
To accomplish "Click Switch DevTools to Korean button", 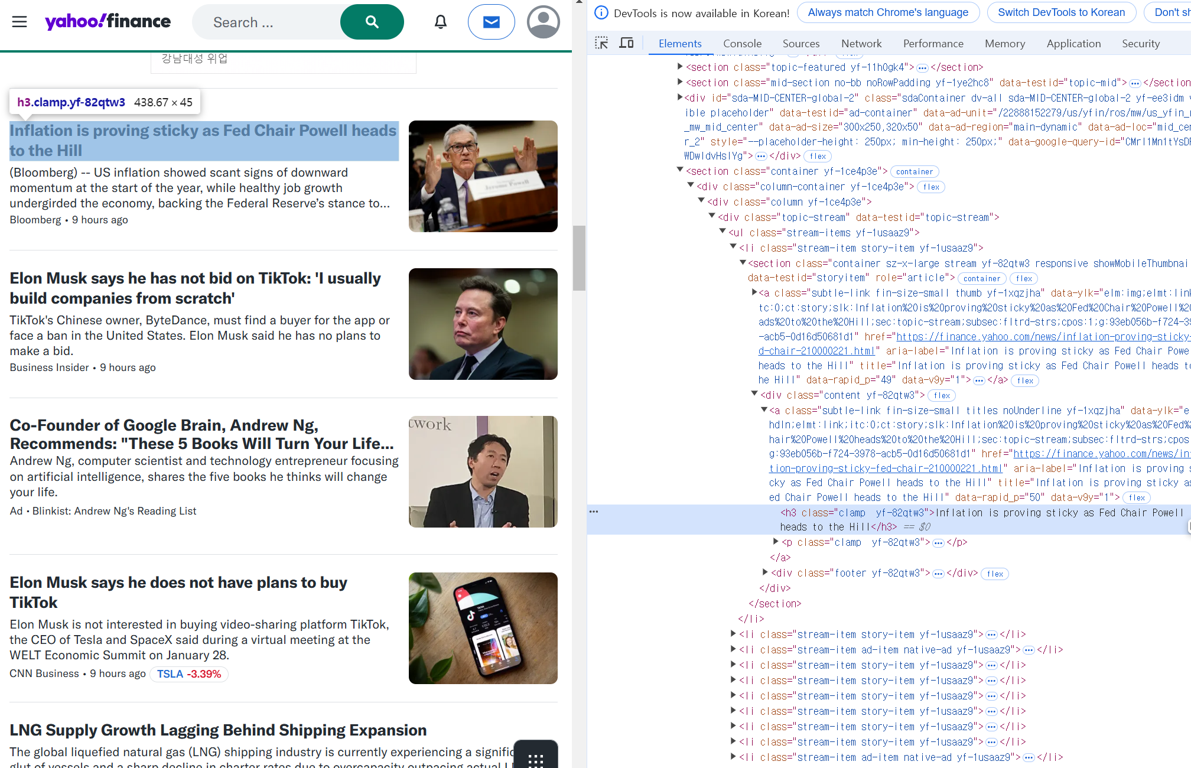I will [x=1061, y=12].
